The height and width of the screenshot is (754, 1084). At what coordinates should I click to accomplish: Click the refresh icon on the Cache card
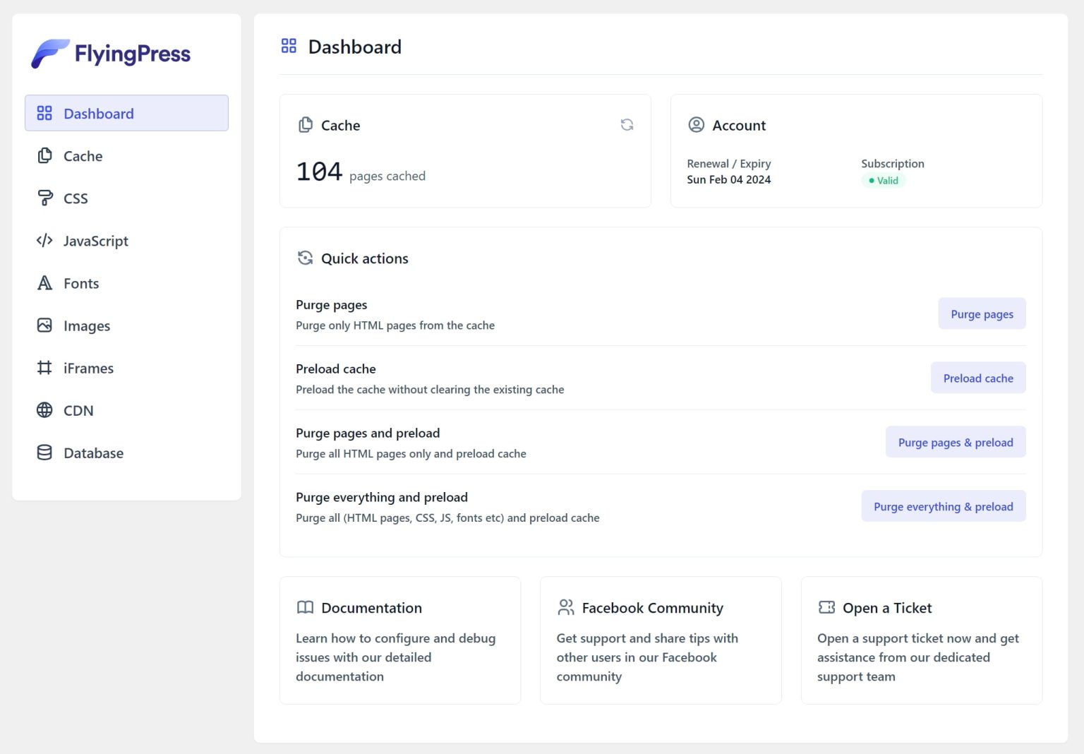point(627,124)
